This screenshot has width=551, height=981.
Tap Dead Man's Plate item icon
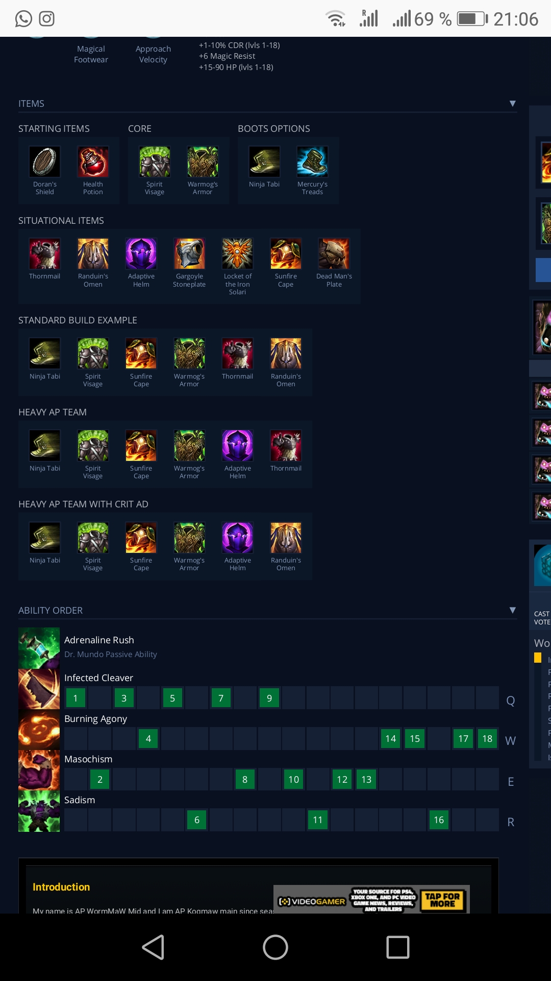coord(334,253)
